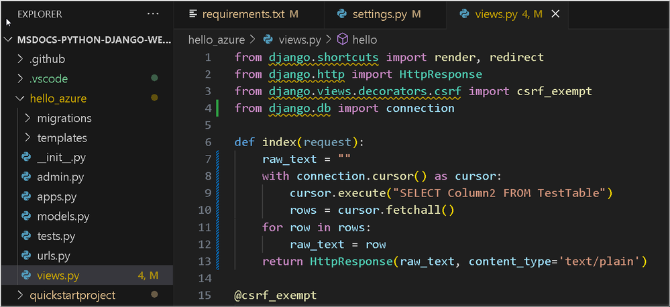Open apps.py from the file tree

point(56,197)
